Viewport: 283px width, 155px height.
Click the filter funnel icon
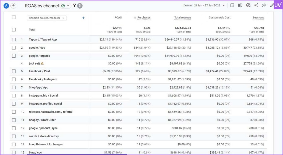75,6
